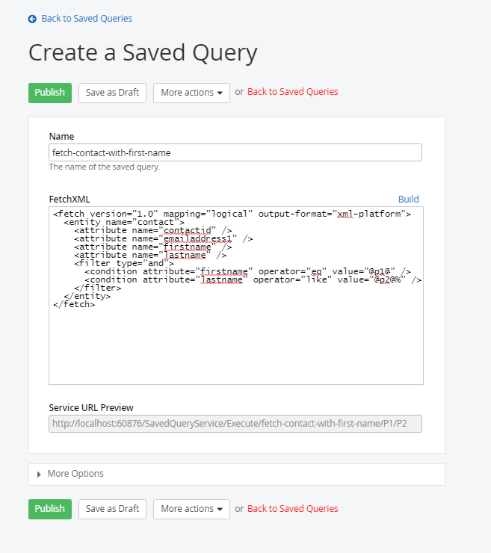This screenshot has height=553, width=491.
Task: Click inside the FetchXML text area
Action: (236, 295)
